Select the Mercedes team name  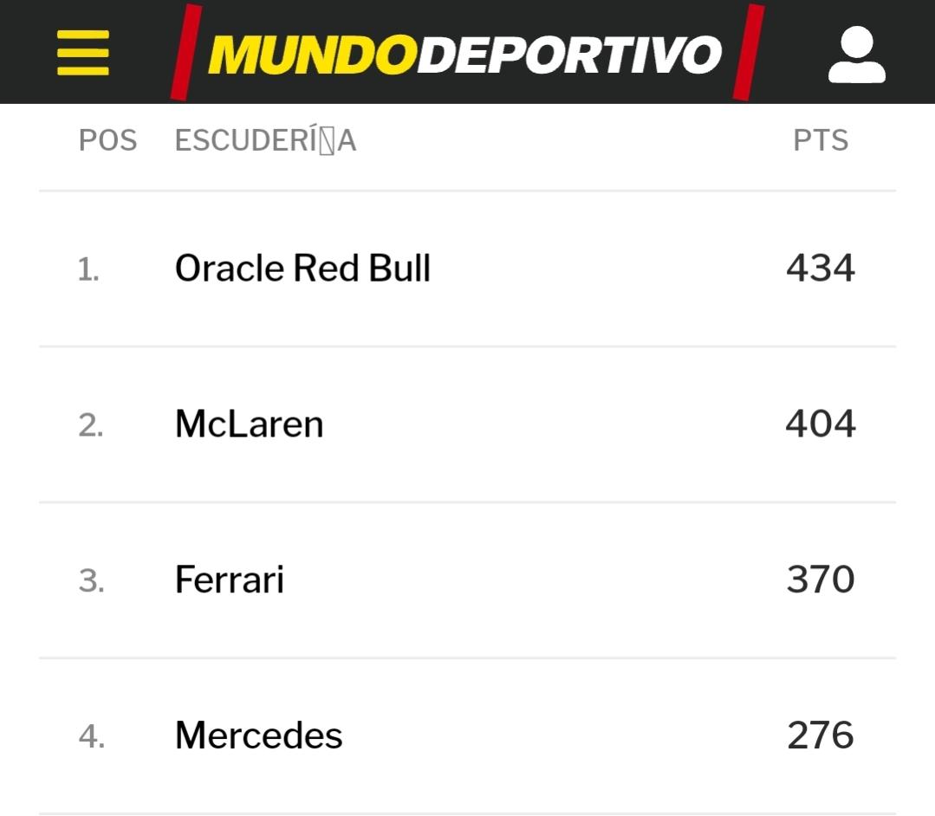click(258, 735)
